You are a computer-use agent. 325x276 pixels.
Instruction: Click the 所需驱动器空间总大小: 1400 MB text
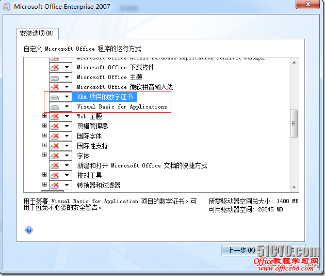tap(253, 201)
